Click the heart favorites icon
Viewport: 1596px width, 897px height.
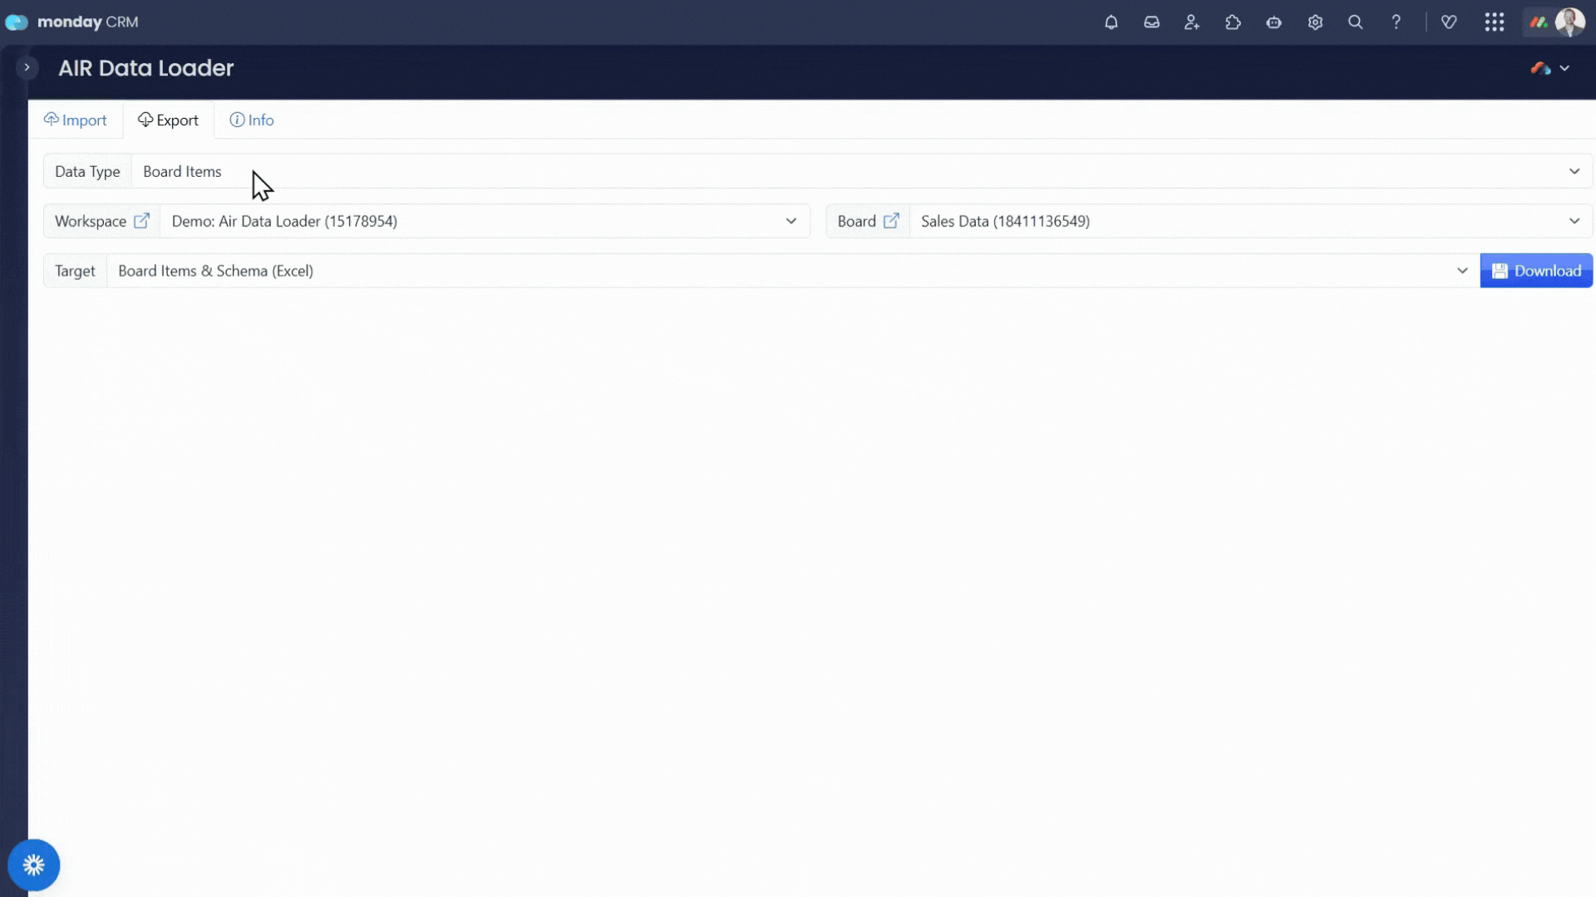(x=1449, y=22)
